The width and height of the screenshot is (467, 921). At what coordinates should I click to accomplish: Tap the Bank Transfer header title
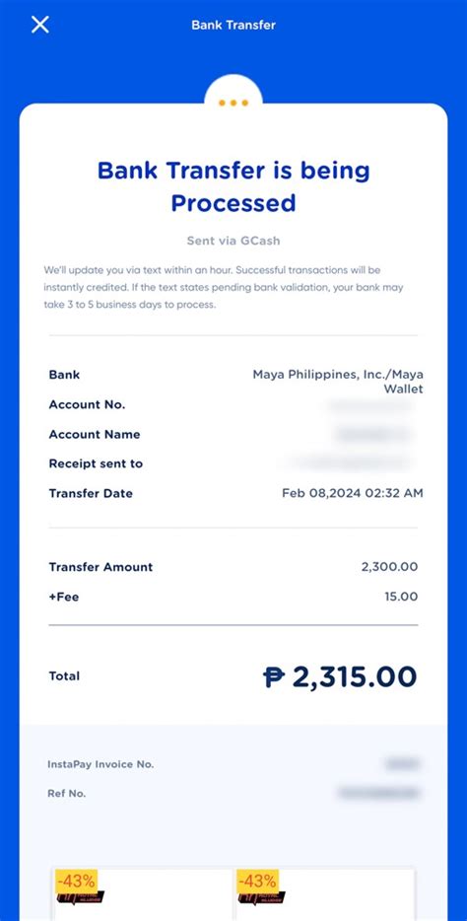[233, 26]
